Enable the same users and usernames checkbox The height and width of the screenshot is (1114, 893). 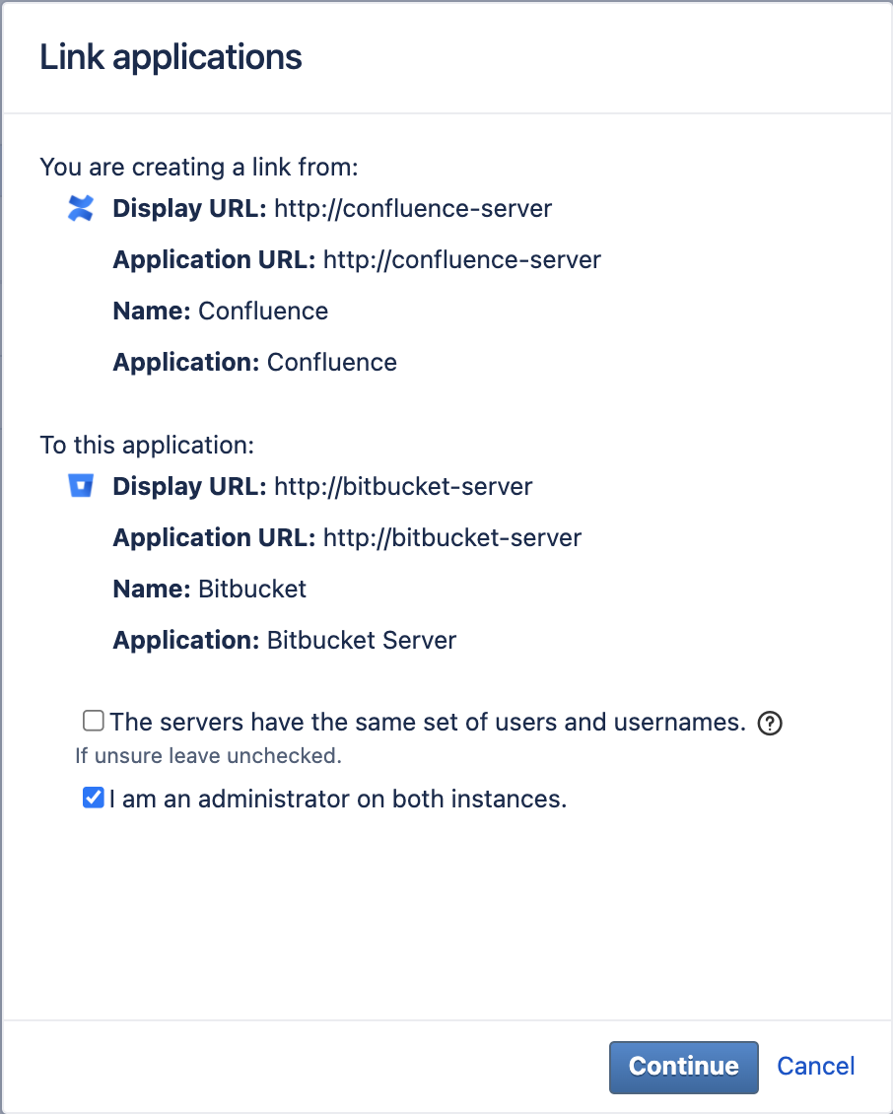coord(94,722)
